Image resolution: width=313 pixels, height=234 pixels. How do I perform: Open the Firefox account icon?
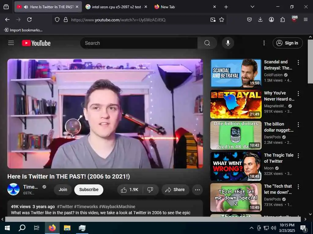coord(271,19)
